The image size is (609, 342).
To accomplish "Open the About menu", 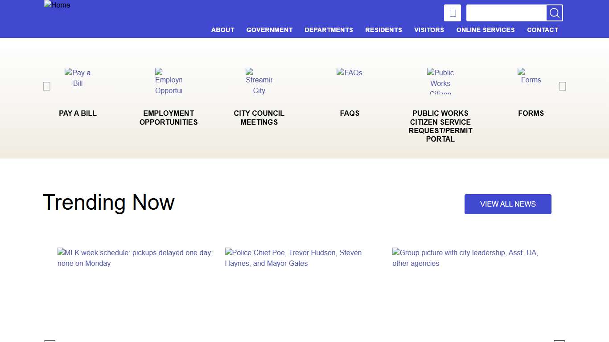I will (222, 30).
